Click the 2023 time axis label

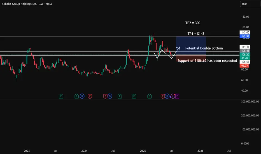pos(27,151)
